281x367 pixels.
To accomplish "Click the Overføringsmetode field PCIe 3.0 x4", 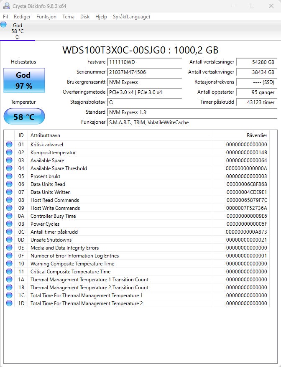I will click(145, 92).
